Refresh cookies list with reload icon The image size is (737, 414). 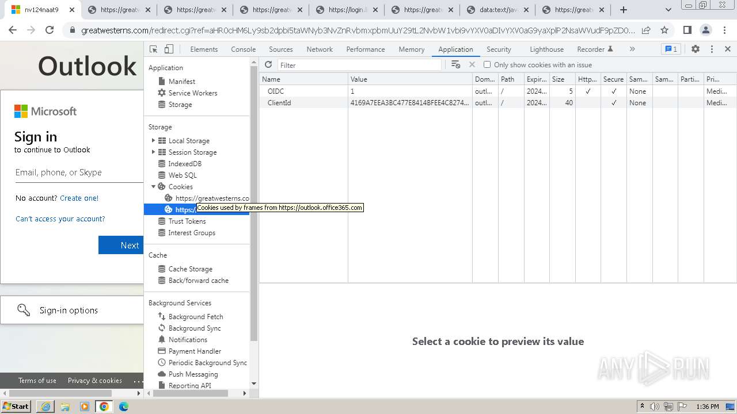(x=268, y=65)
